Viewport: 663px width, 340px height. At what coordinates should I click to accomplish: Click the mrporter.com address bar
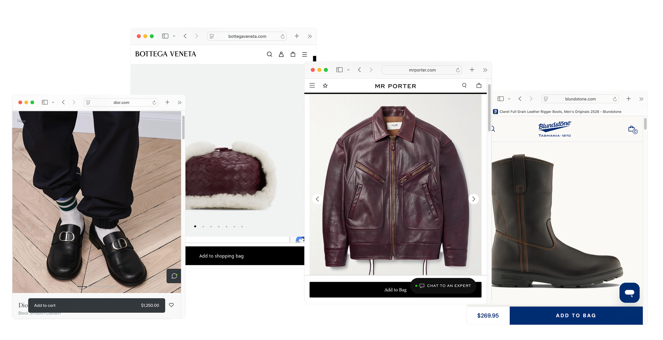click(422, 70)
